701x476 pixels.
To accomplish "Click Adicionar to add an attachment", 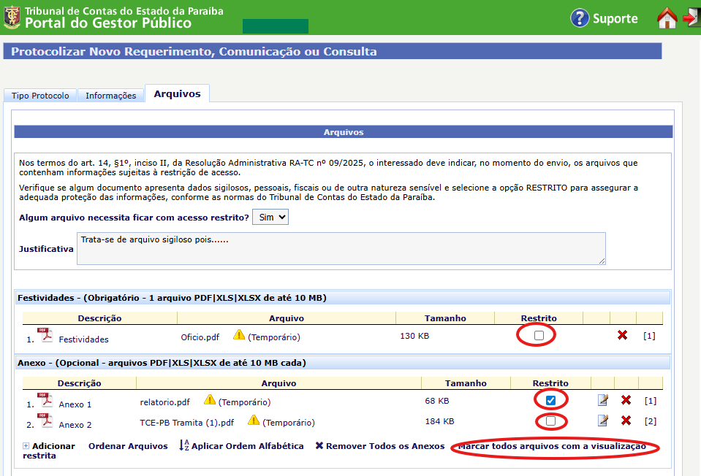I will (53, 446).
